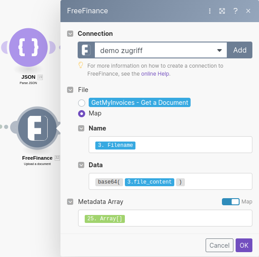The height and width of the screenshot is (257, 259).
Task: Collapse the Name field chevron
Action: 81,128
